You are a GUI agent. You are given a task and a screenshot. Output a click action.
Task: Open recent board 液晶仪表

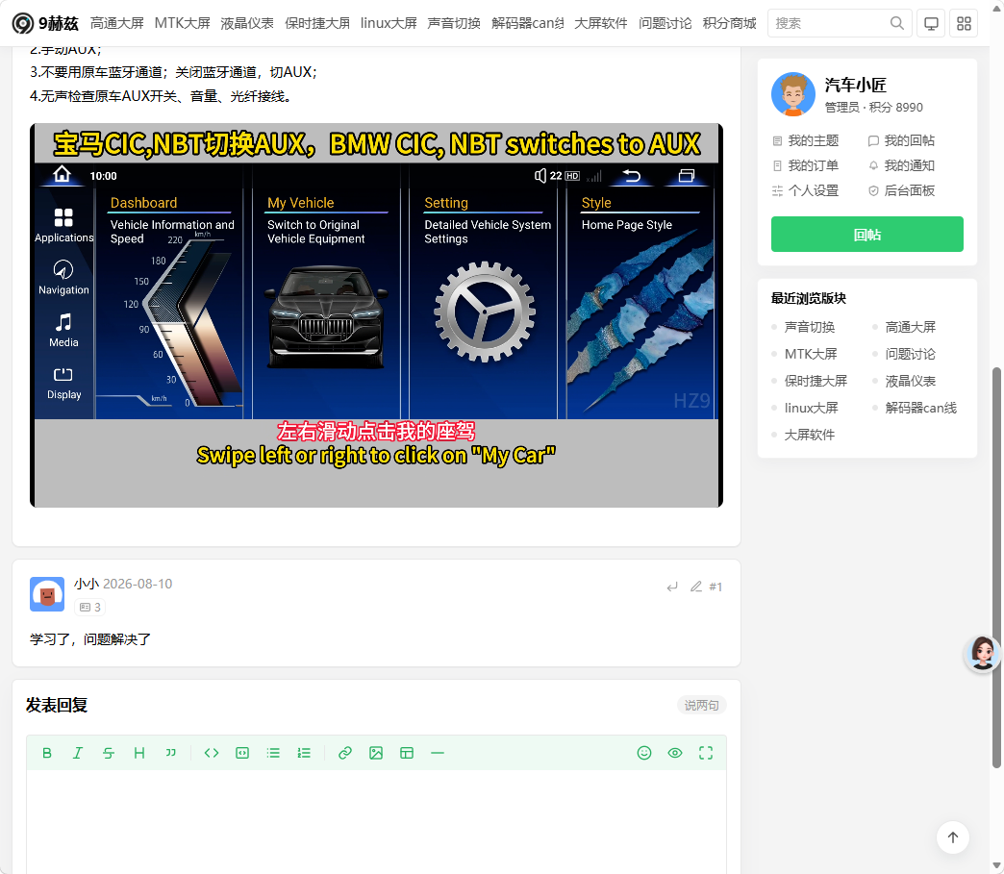point(911,381)
